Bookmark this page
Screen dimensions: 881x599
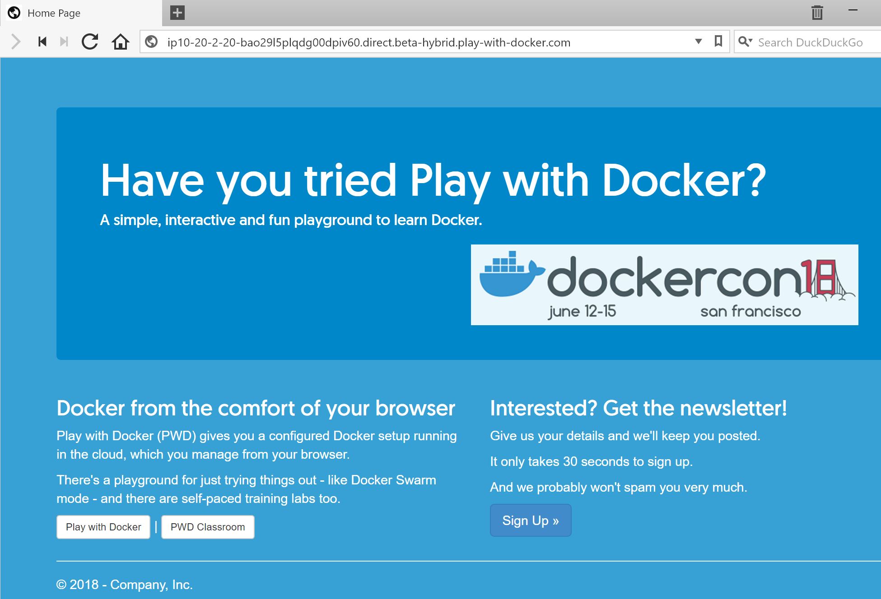pos(718,41)
